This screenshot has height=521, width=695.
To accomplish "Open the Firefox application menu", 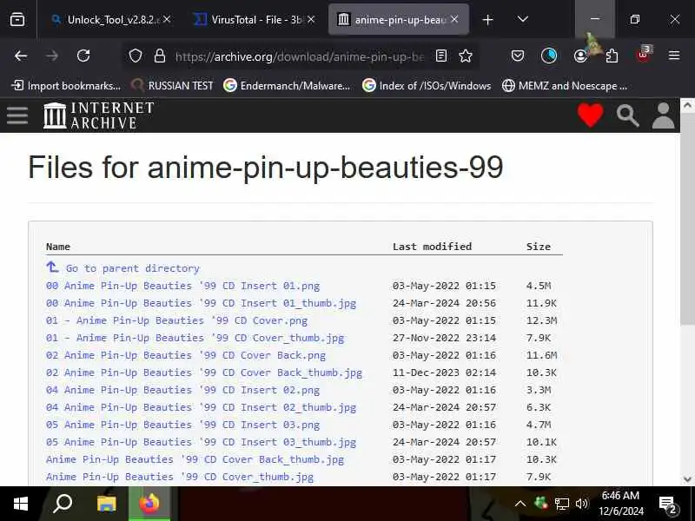I will (x=674, y=56).
